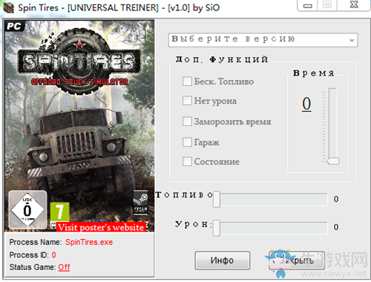Image resolution: width=371 pixels, height=282 pixels.
Task: Tick the Гараж checkbox
Action: coord(187,142)
